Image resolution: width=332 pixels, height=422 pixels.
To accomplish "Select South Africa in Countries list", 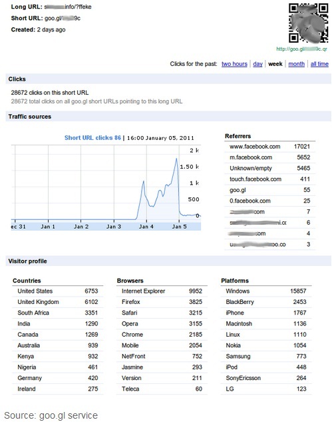I will (x=57, y=313).
